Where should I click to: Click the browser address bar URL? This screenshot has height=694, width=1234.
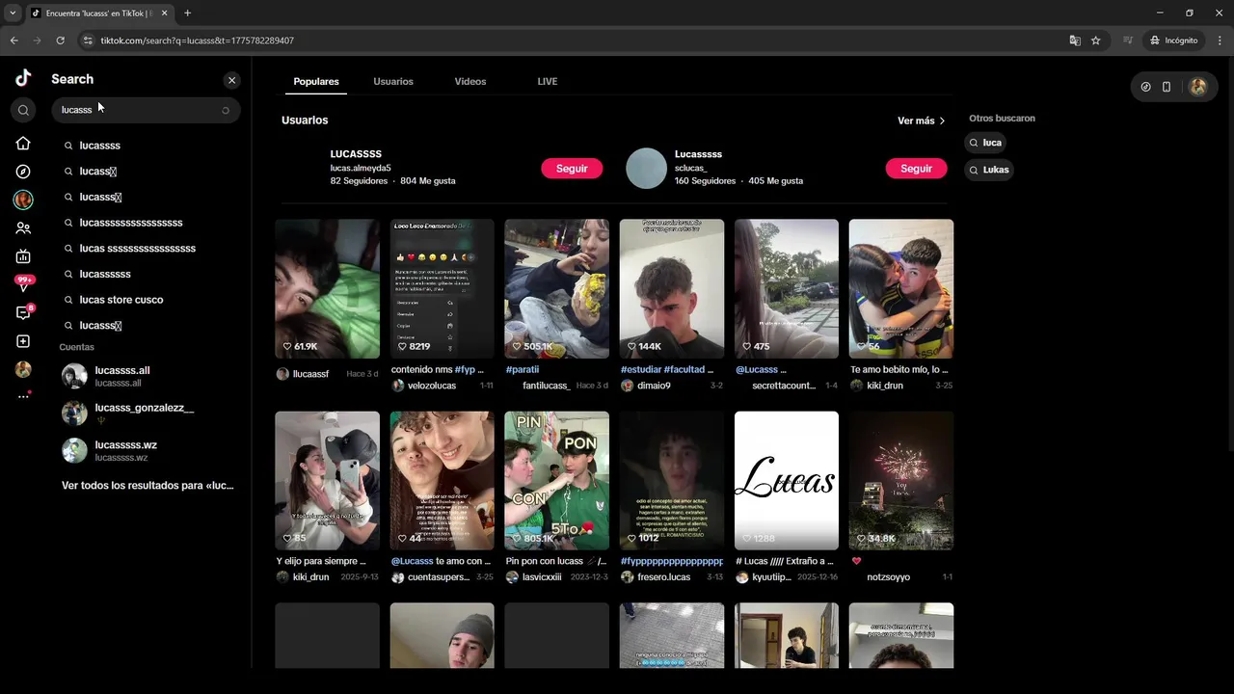click(198, 40)
